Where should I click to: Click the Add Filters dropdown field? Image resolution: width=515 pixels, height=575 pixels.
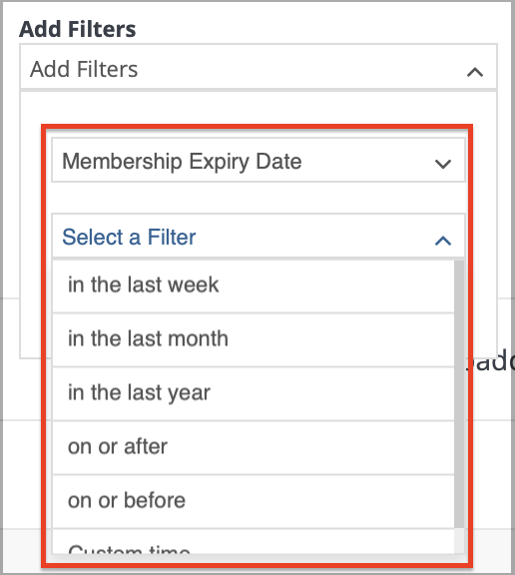[258, 66]
